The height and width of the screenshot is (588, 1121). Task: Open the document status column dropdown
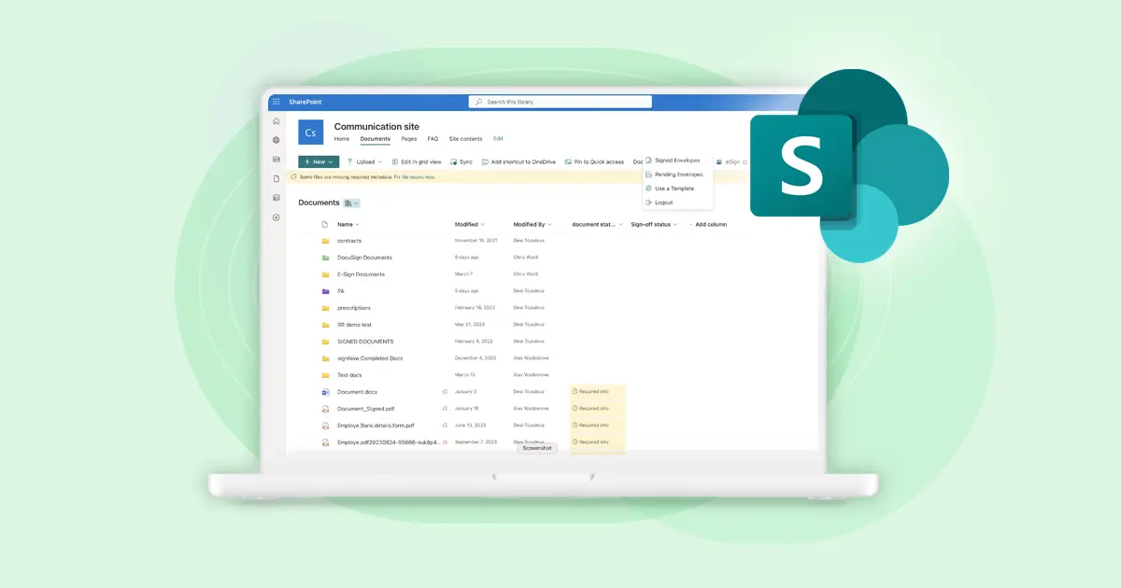(597, 224)
